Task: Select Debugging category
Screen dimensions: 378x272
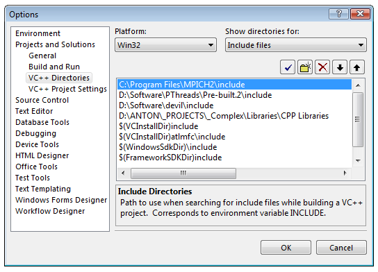Action: [35, 133]
